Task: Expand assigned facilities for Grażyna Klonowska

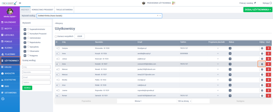Action: 218,48
